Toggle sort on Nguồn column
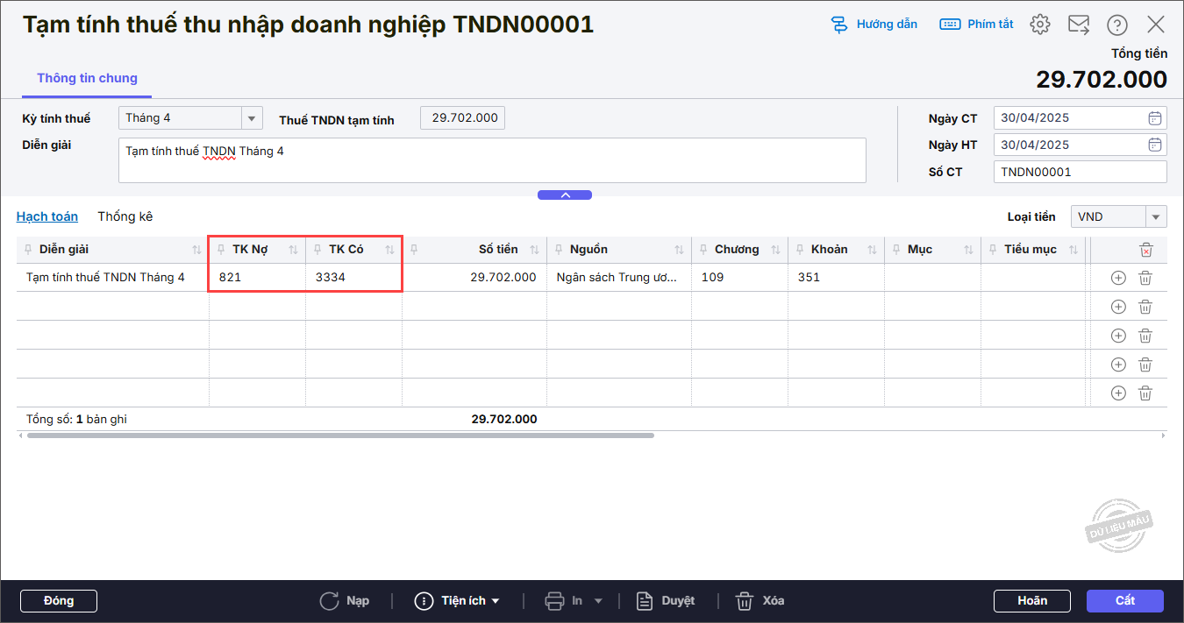This screenshot has width=1184, height=623. tap(679, 250)
